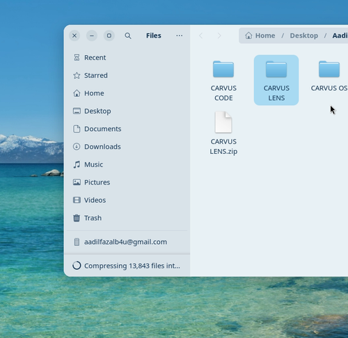Close the Files window

(74, 36)
